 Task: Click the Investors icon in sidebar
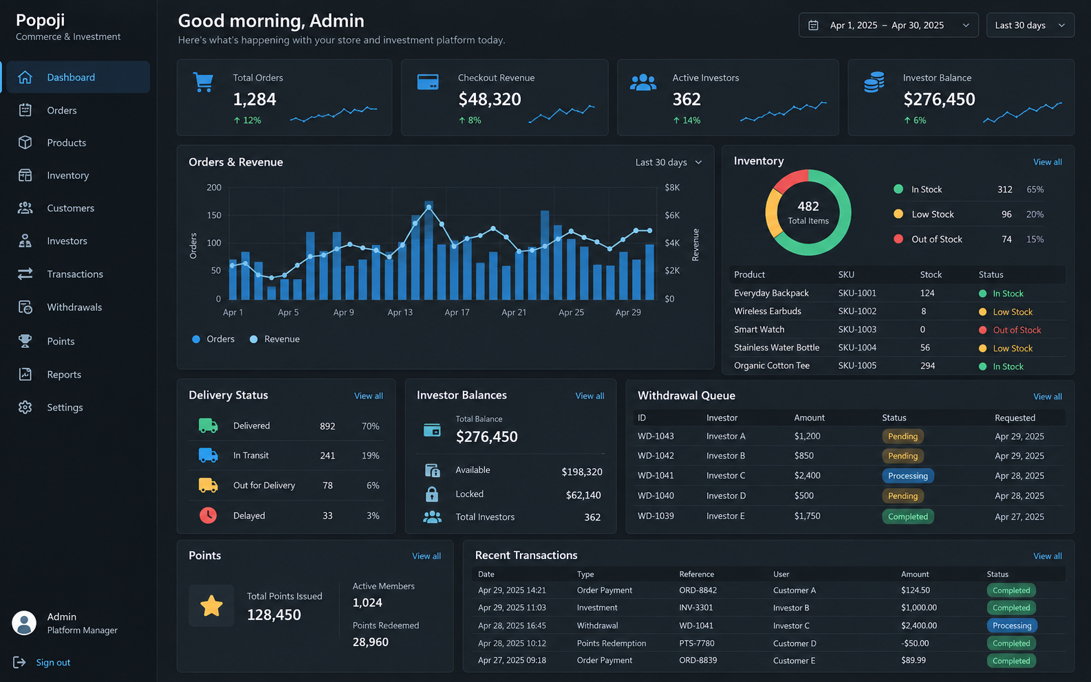pyautogui.click(x=25, y=241)
